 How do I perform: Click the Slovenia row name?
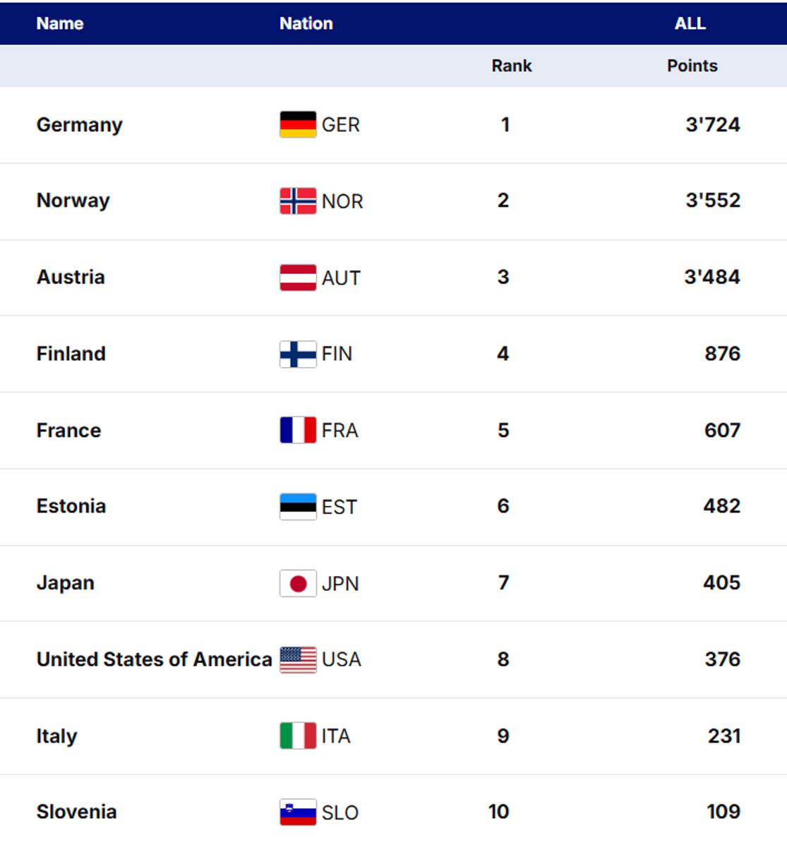pos(76,812)
